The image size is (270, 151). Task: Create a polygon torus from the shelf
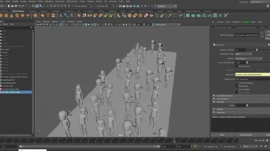(17, 16)
